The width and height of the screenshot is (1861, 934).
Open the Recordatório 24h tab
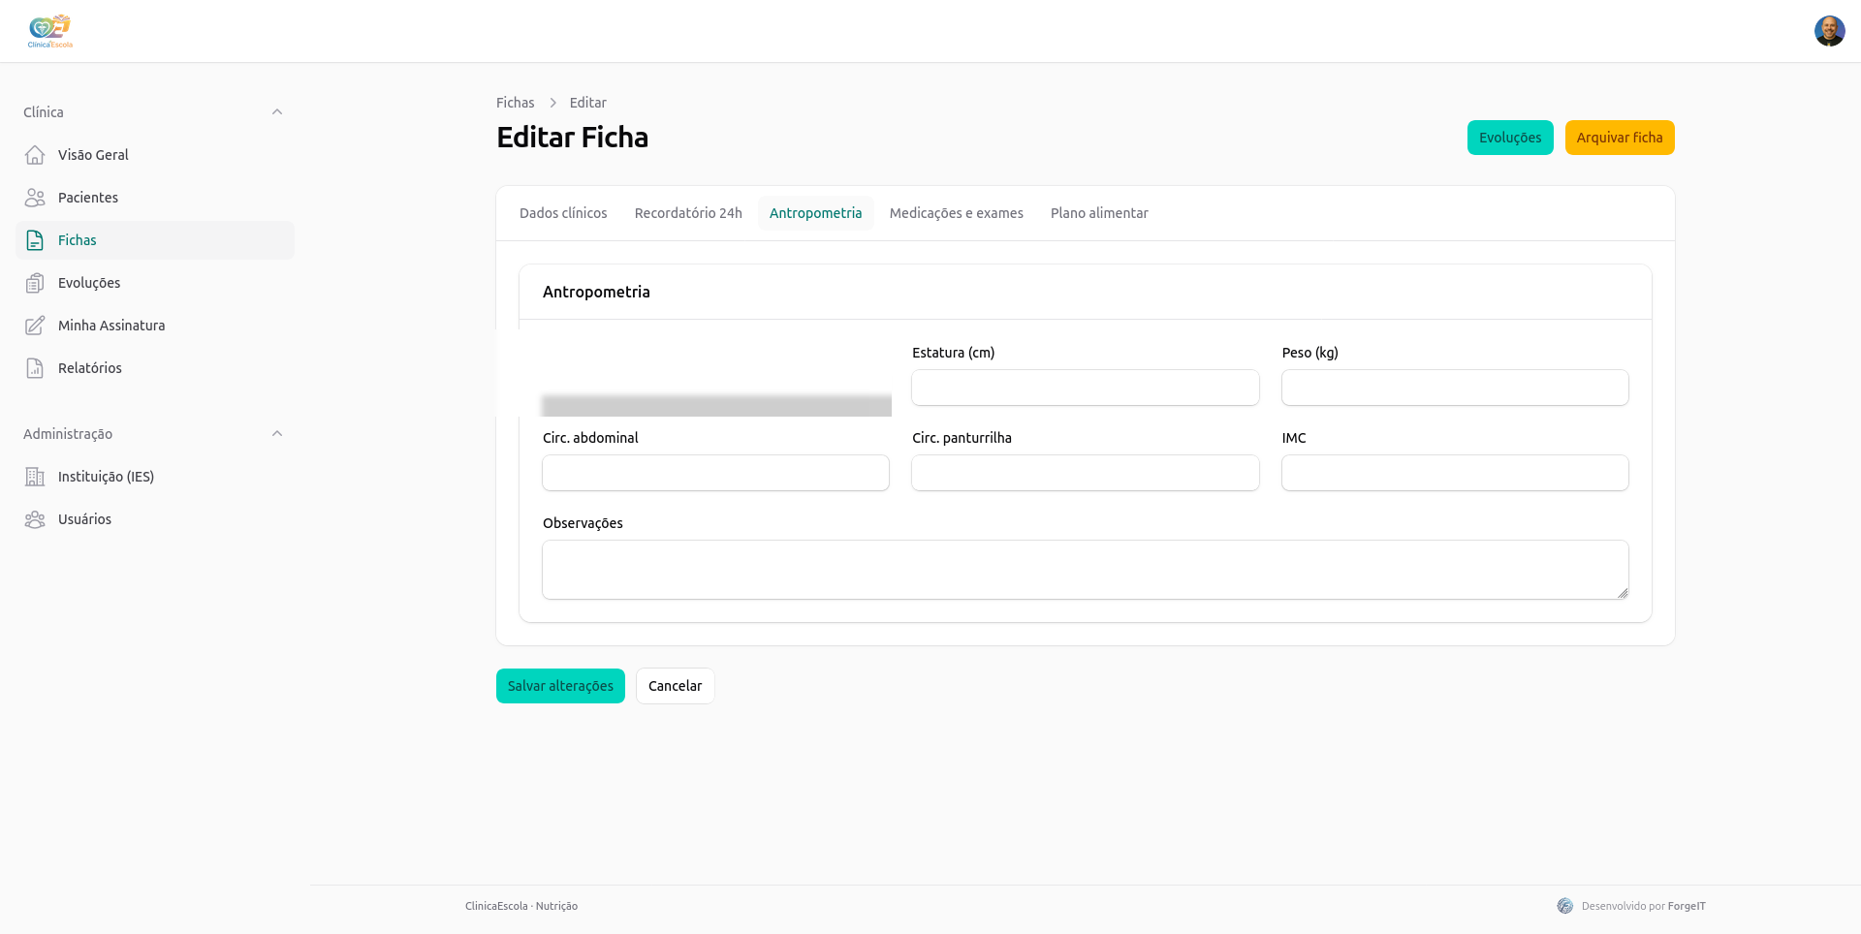(x=688, y=213)
